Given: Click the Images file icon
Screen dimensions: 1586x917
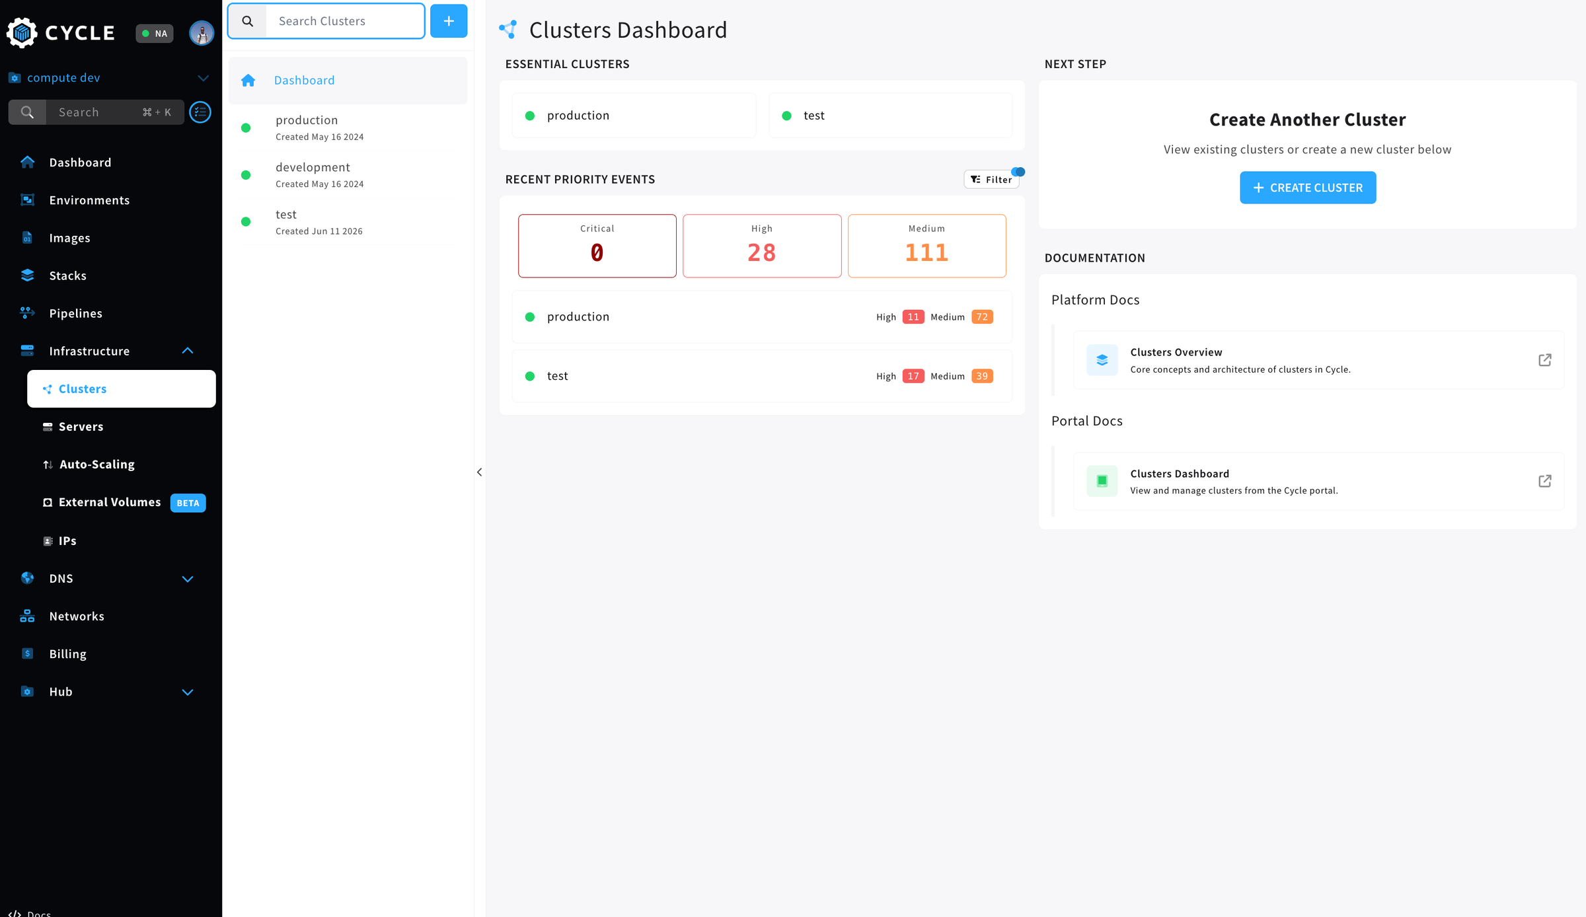Looking at the screenshot, I should pyautogui.click(x=27, y=238).
